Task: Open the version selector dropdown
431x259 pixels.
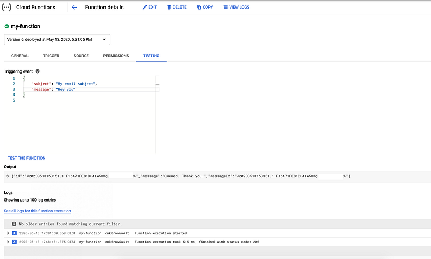Action: (x=57, y=39)
